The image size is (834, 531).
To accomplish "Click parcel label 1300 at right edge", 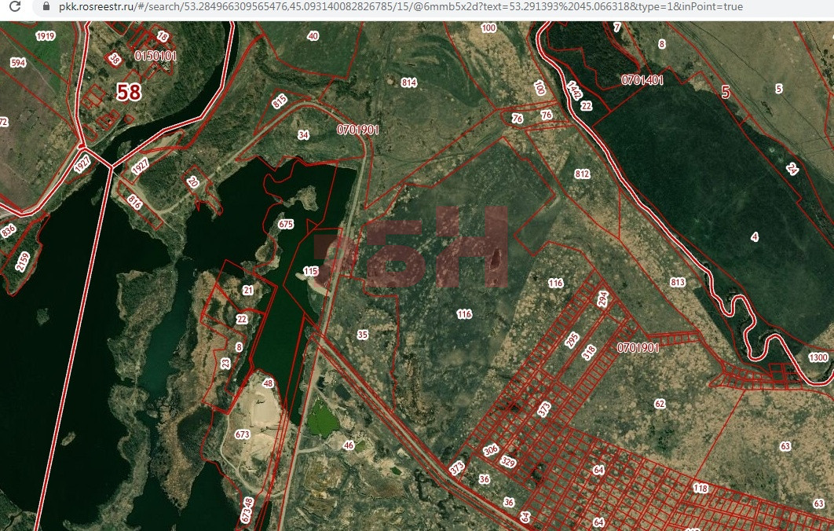I will [x=818, y=357].
